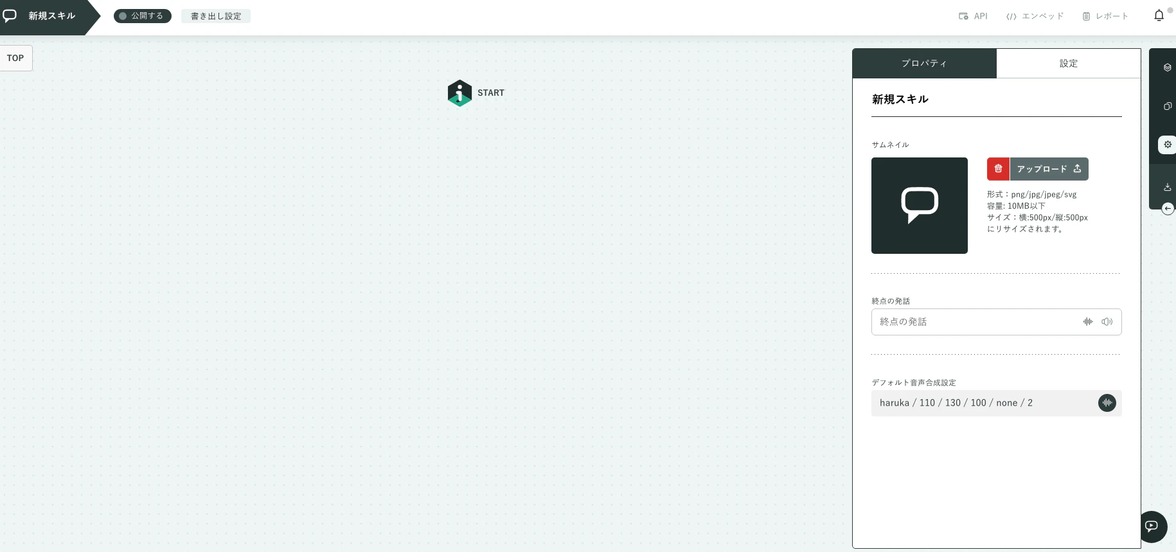The height and width of the screenshot is (552, 1176).
Task: Click the サムネイル label
Action: [890, 145]
